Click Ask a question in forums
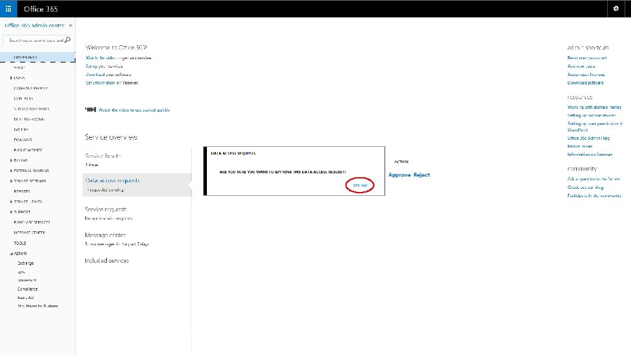 594,179
